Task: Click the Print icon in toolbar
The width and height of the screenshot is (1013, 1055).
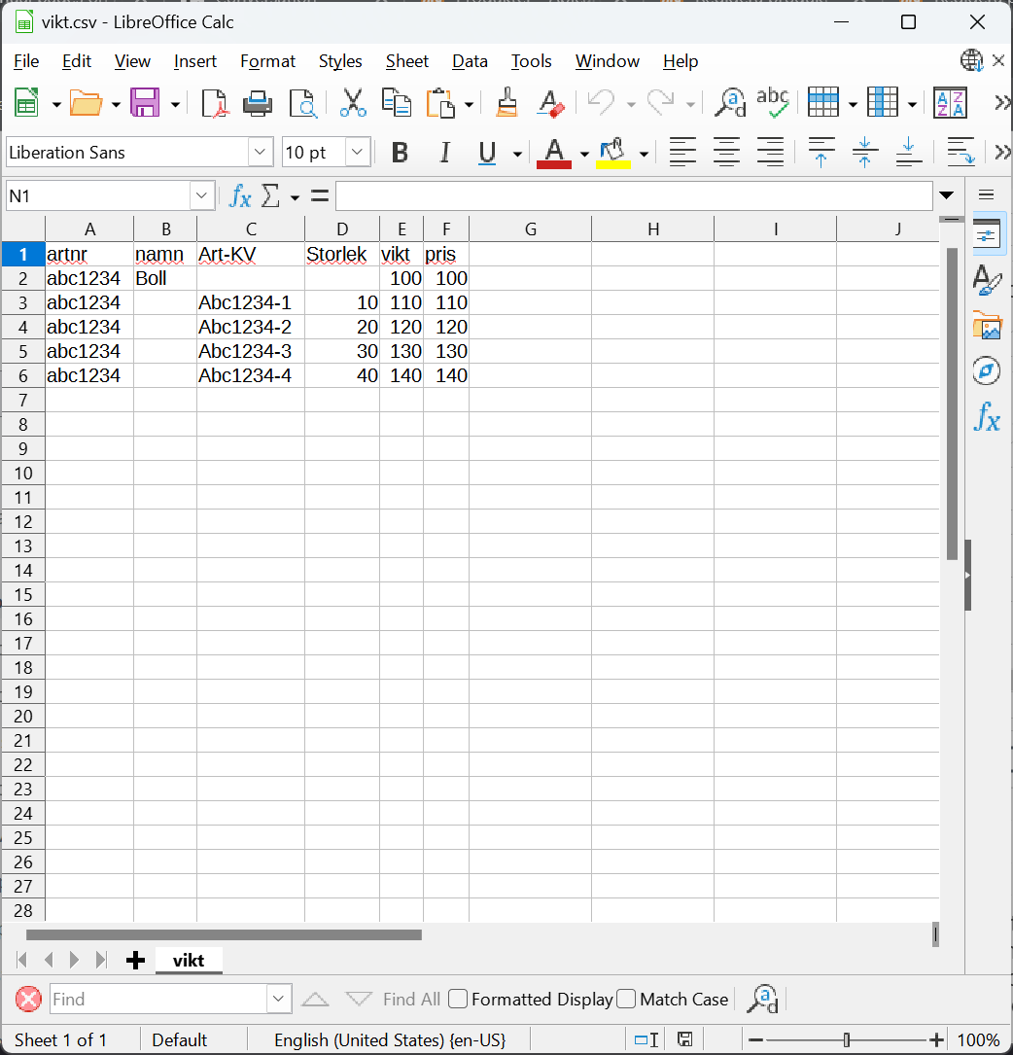Action: pyautogui.click(x=258, y=103)
